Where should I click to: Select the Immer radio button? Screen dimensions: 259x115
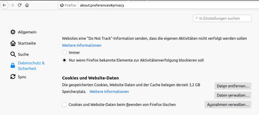(x=64, y=53)
